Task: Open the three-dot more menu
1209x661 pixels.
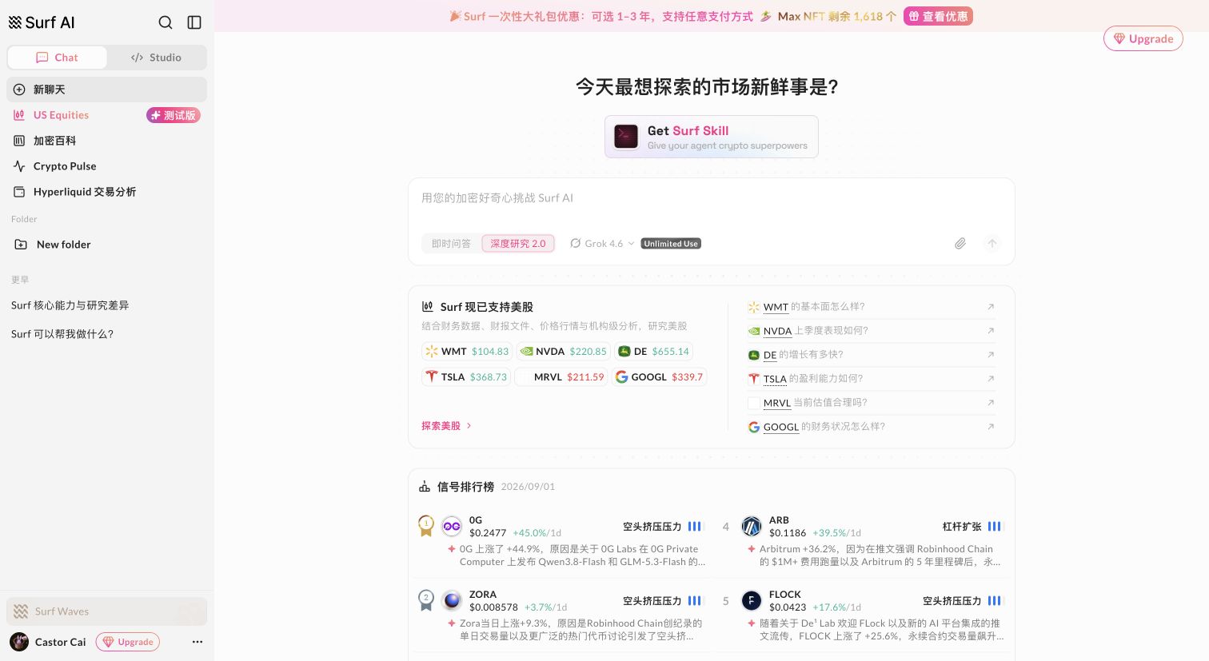Action: tap(198, 642)
